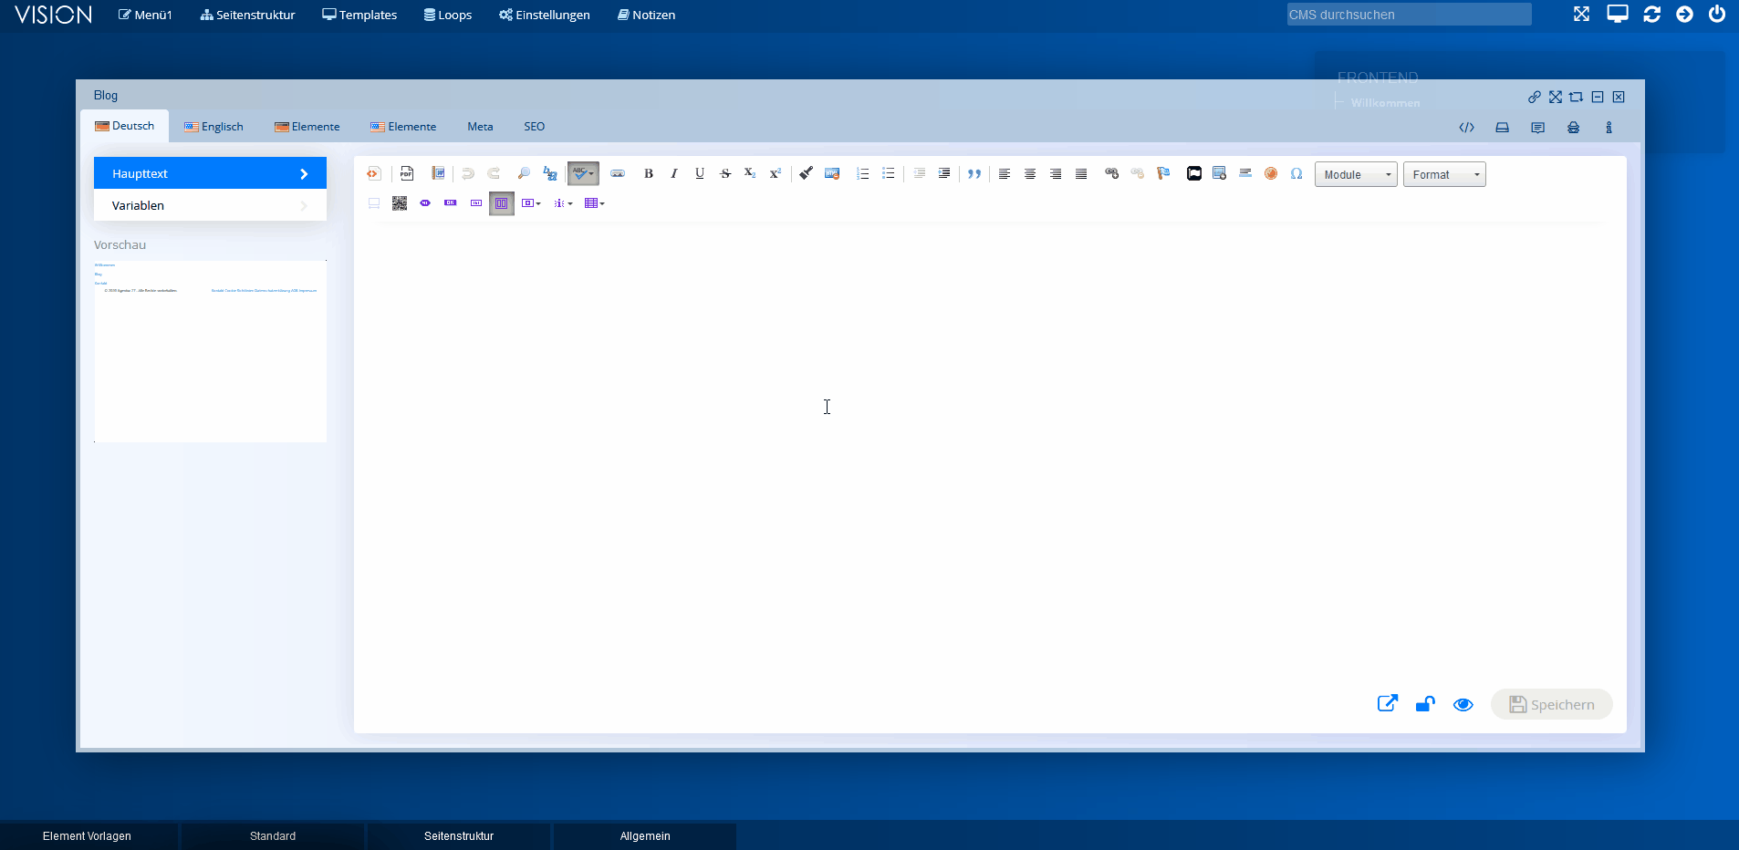Click the anchor flag icon
1739x850 pixels.
click(1163, 173)
